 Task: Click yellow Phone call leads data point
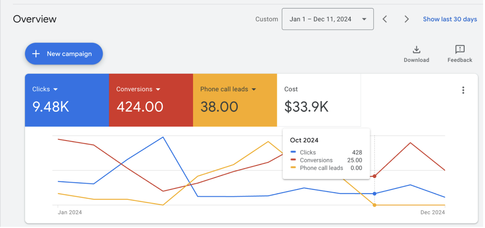(x=374, y=205)
